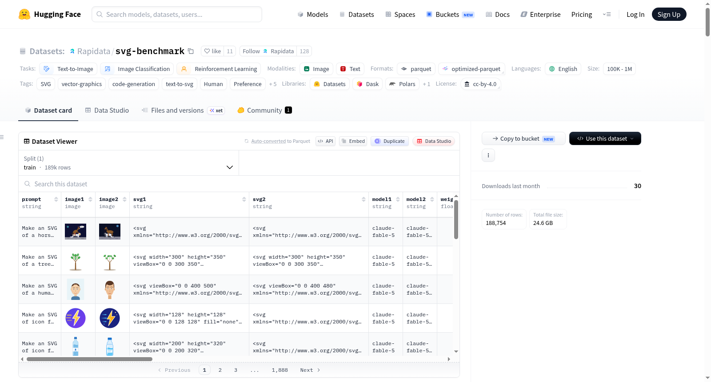The height and width of the screenshot is (382, 711).
Task: Click the Dask library tag
Action: click(x=367, y=84)
